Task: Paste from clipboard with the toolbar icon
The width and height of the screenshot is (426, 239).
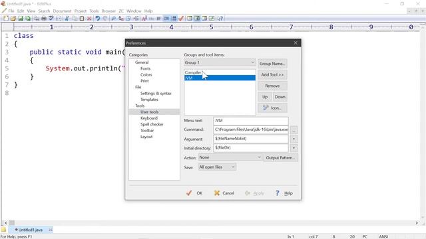Action: pos(82,19)
